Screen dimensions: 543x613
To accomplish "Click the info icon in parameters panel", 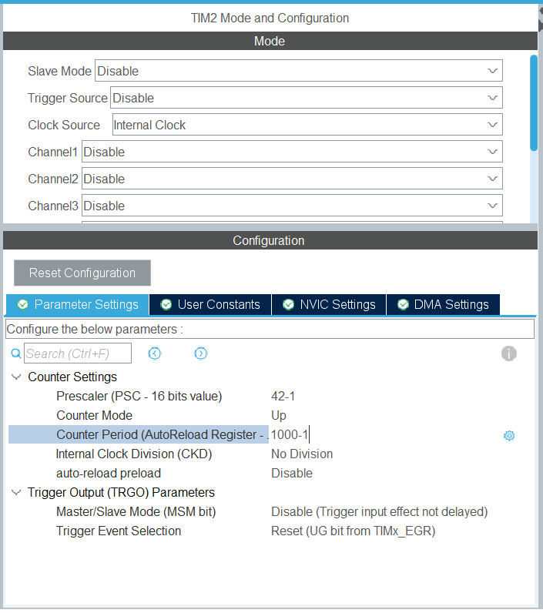I will [508, 353].
